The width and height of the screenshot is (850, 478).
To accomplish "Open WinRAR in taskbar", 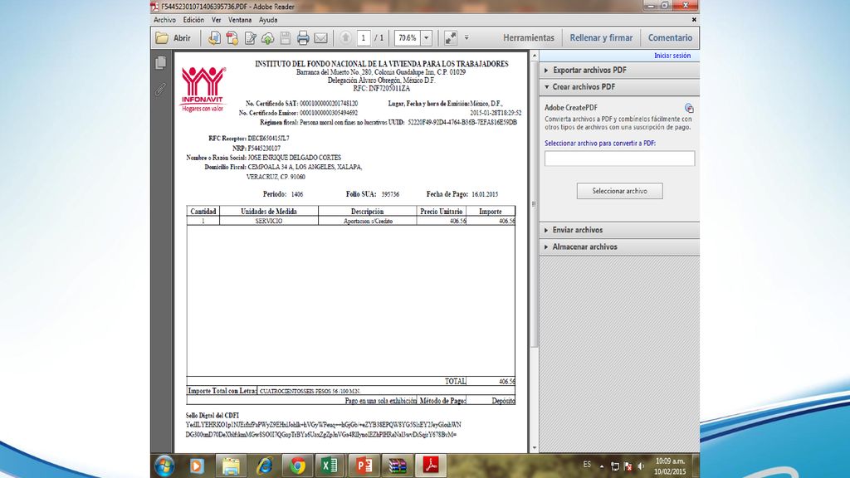I will pos(398,466).
